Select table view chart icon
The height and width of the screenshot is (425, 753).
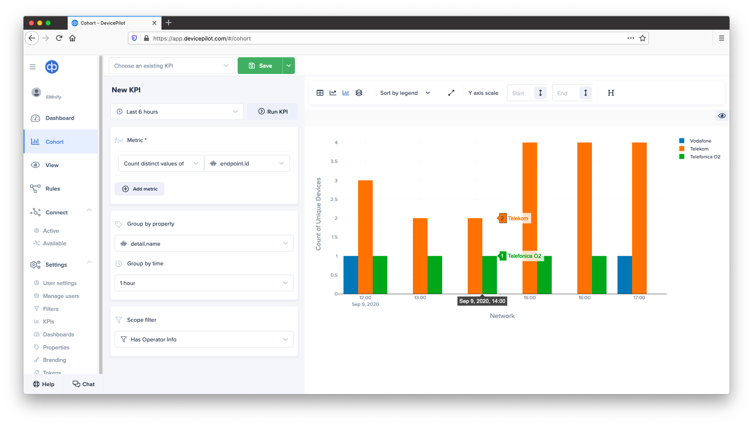click(320, 93)
